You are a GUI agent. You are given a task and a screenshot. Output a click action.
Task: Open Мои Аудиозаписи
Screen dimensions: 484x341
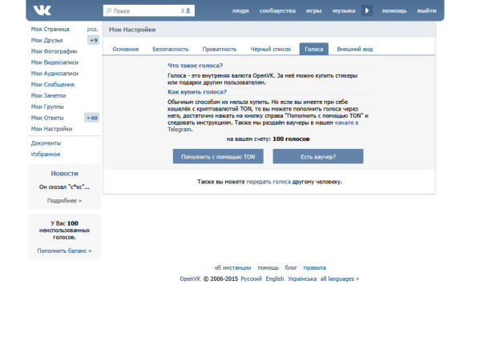pyautogui.click(x=54, y=74)
